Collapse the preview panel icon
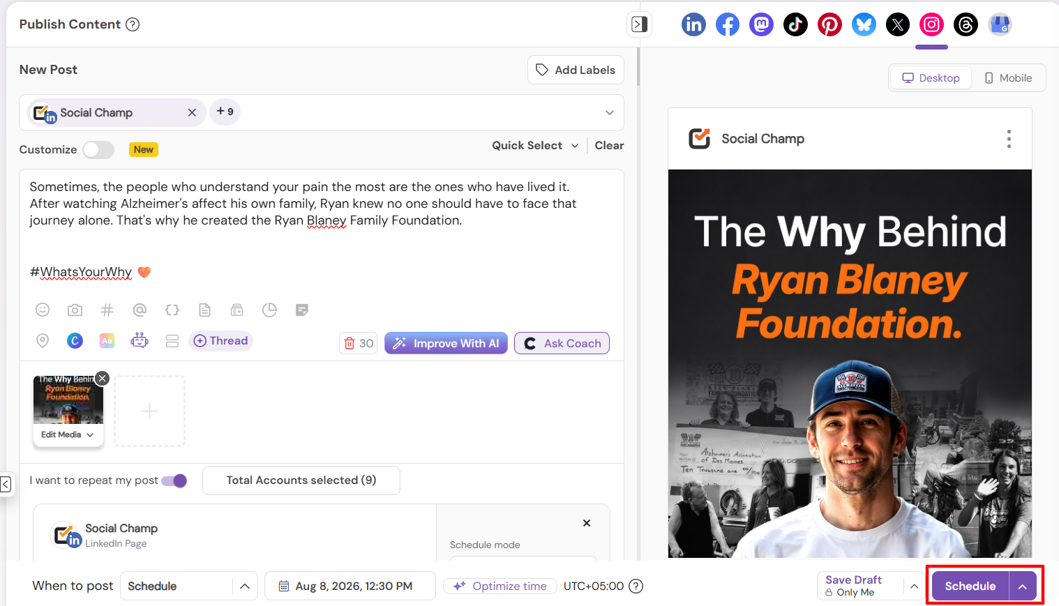Viewport: 1059px width, 606px height. (x=639, y=24)
